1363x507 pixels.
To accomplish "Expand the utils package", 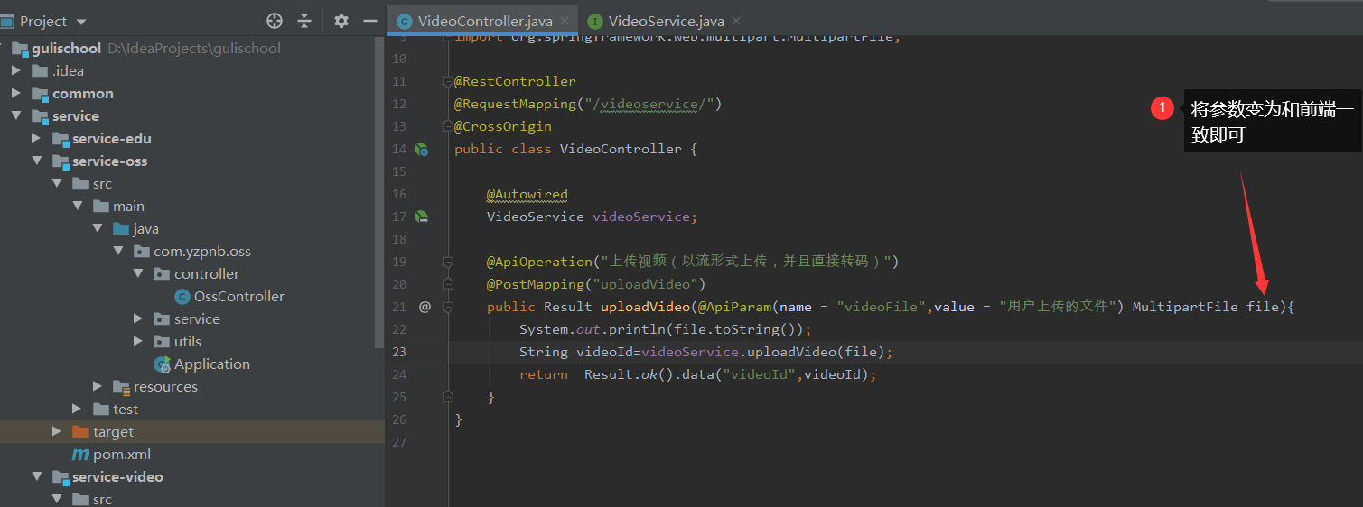I will [138, 341].
